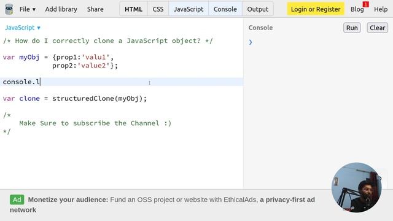Click the structuredClone(myObj) code line
The width and height of the screenshot is (393, 221).
[x=75, y=98]
